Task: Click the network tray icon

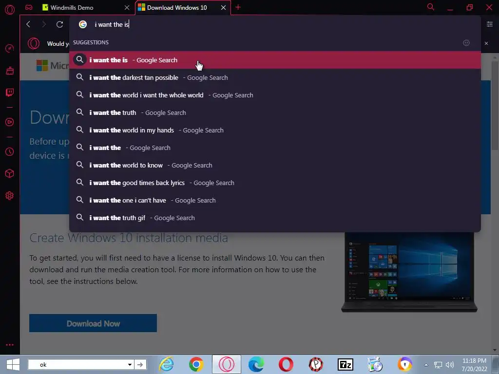Action: point(438,365)
